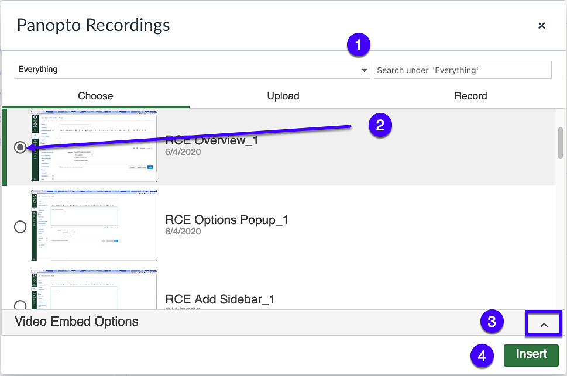
Task: Click the Panopto Recordings heading
Action: [93, 25]
